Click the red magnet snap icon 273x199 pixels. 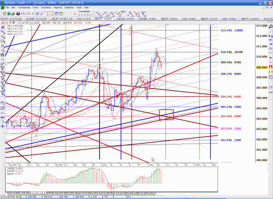(x=270, y=67)
